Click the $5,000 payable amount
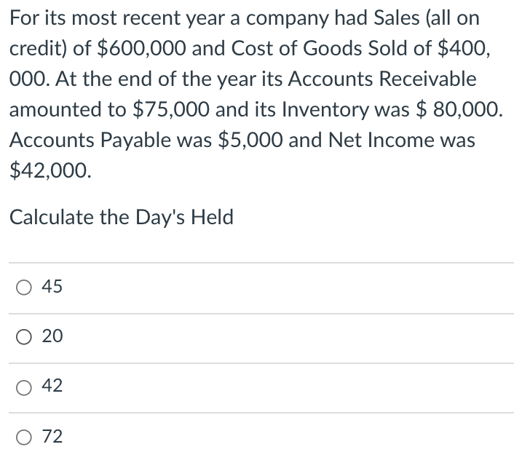The image size is (514, 463). pos(250,140)
